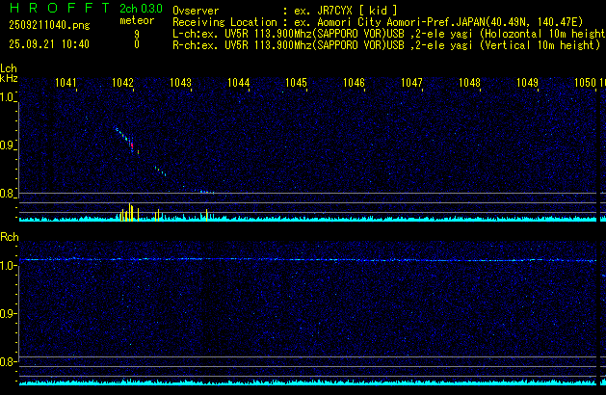
Task: Click the R-ch antenna description line
Action: point(388,44)
